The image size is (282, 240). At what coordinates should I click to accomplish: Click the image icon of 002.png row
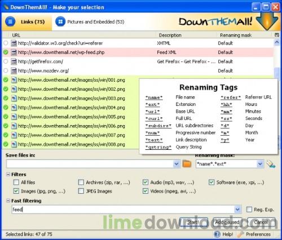tap(14, 89)
